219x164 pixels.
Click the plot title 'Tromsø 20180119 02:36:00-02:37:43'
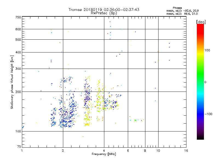tap(104, 10)
